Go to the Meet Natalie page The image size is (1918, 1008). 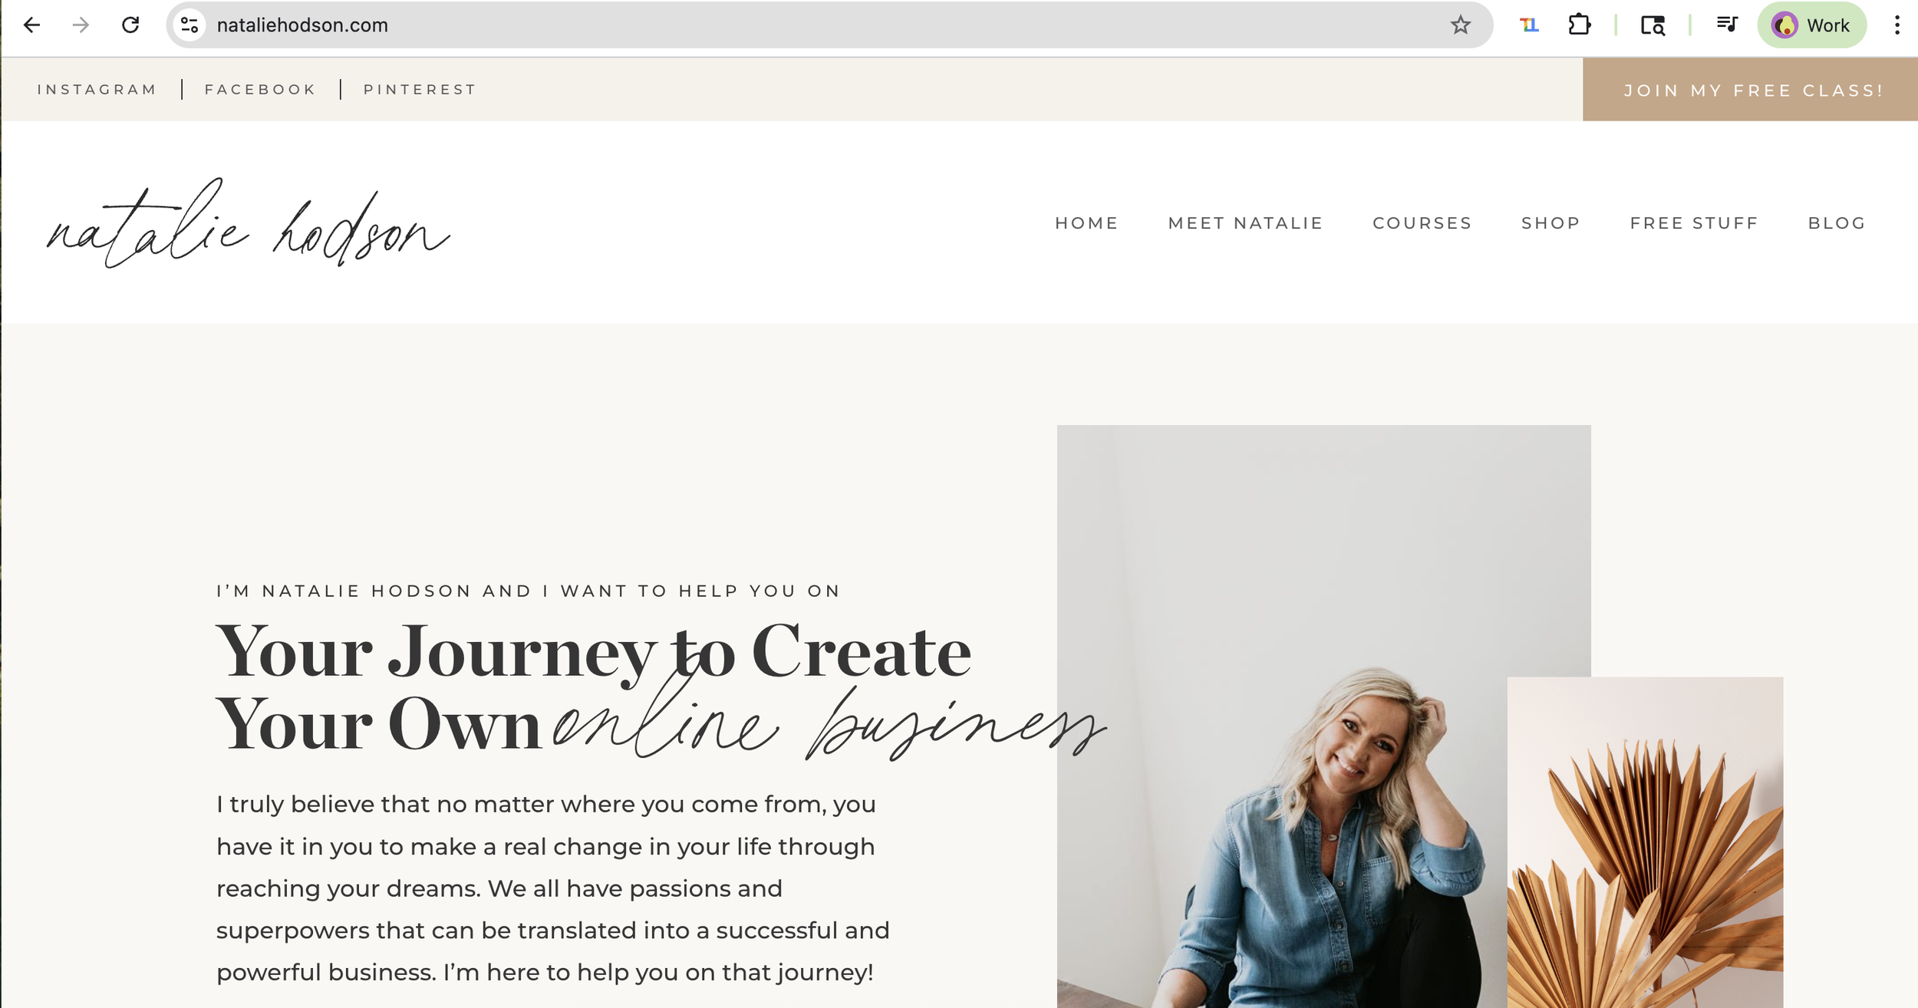[x=1245, y=223]
